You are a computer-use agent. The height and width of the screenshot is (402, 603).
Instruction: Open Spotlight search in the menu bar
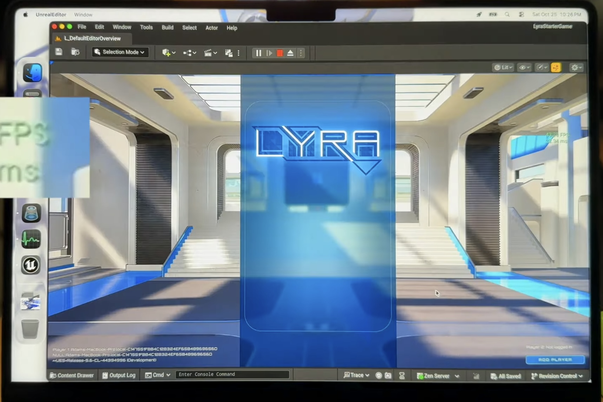click(507, 14)
